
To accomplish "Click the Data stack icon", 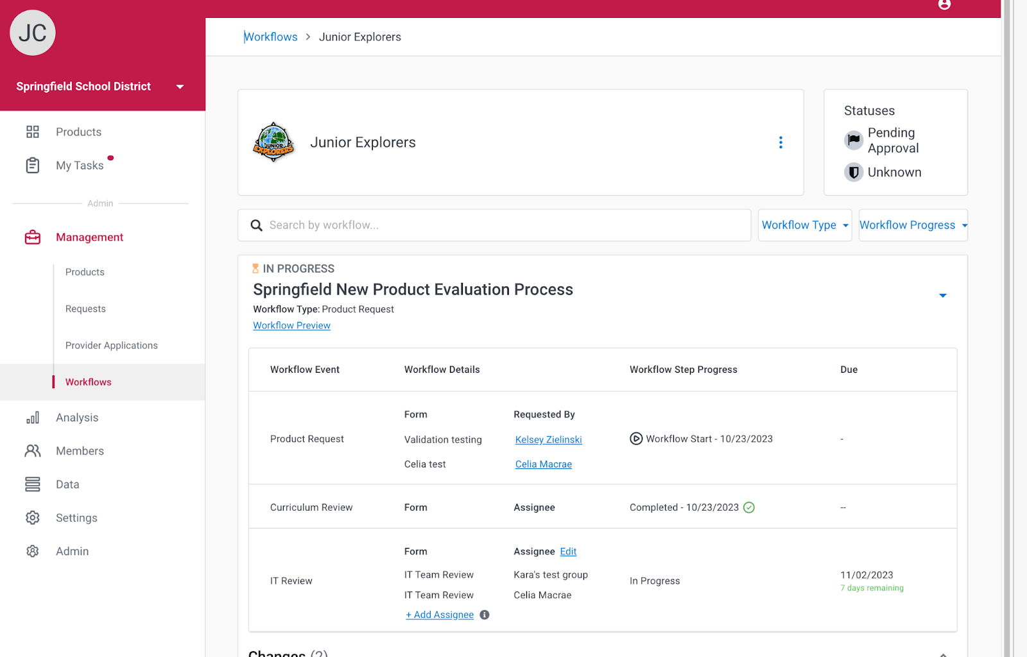I will click(33, 484).
